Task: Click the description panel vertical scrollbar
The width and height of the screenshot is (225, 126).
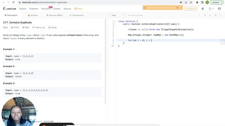Action: 105,61
